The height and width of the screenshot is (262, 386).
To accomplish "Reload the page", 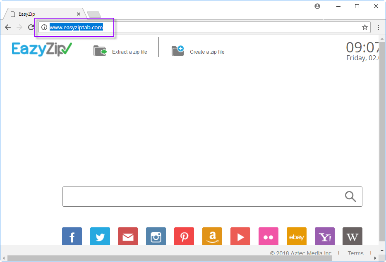I will [31, 27].
